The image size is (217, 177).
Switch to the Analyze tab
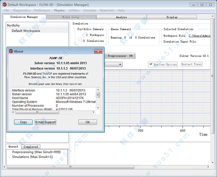coord(122,17)
